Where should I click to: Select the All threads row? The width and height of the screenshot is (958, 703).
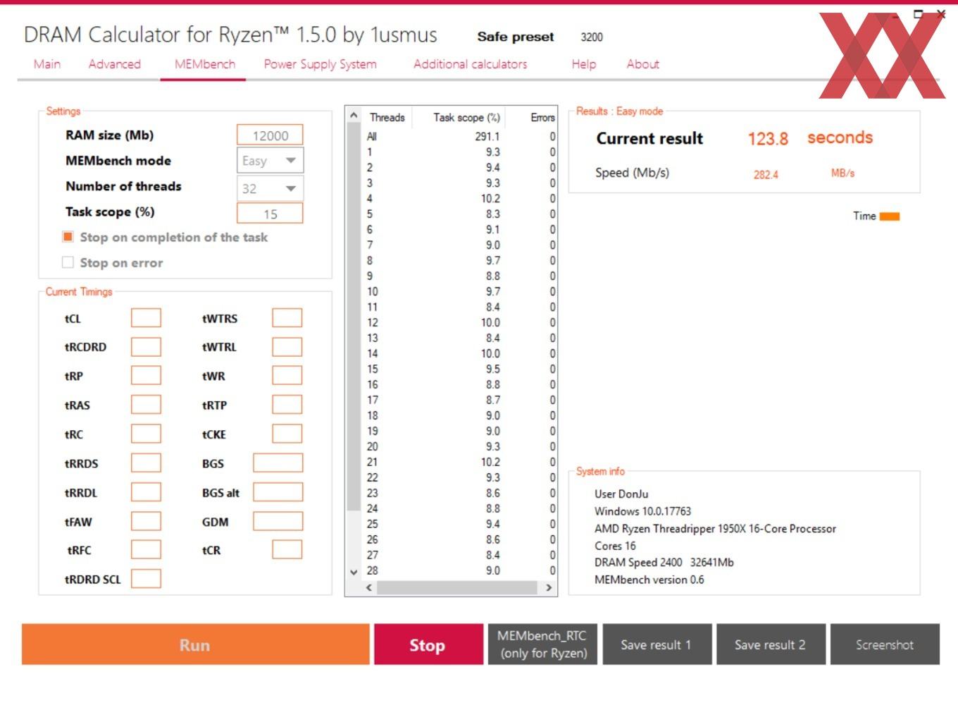click(x=460, y=137)
